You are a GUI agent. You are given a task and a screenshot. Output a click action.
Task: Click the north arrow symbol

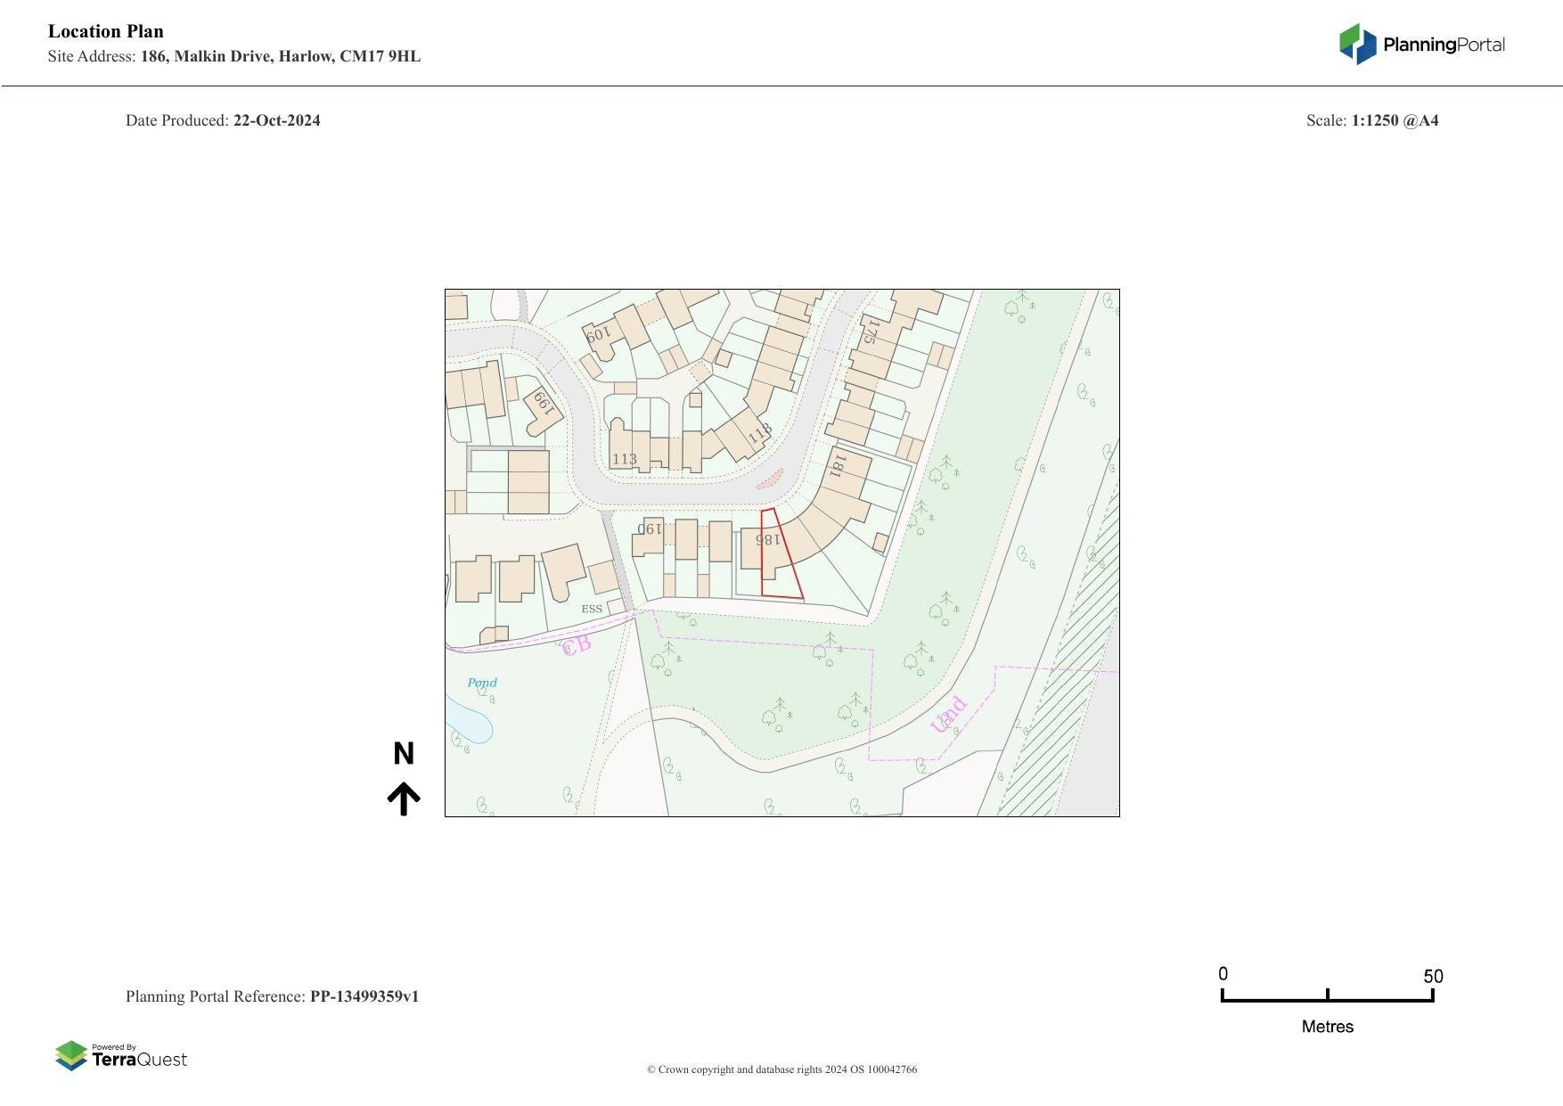(405, 793)
